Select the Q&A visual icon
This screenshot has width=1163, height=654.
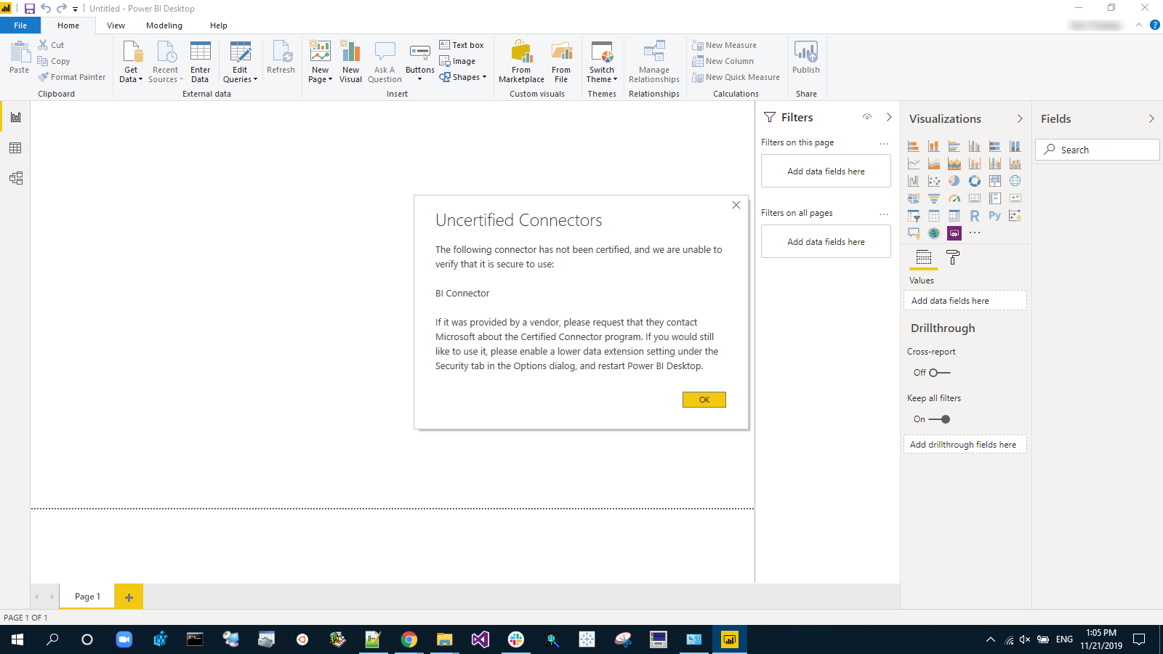[914, 233]
